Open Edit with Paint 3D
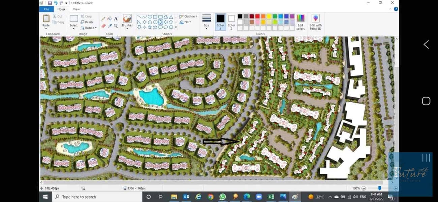This screenshot has height=202, width=438. pyautogui.click(x=315, y=22)
